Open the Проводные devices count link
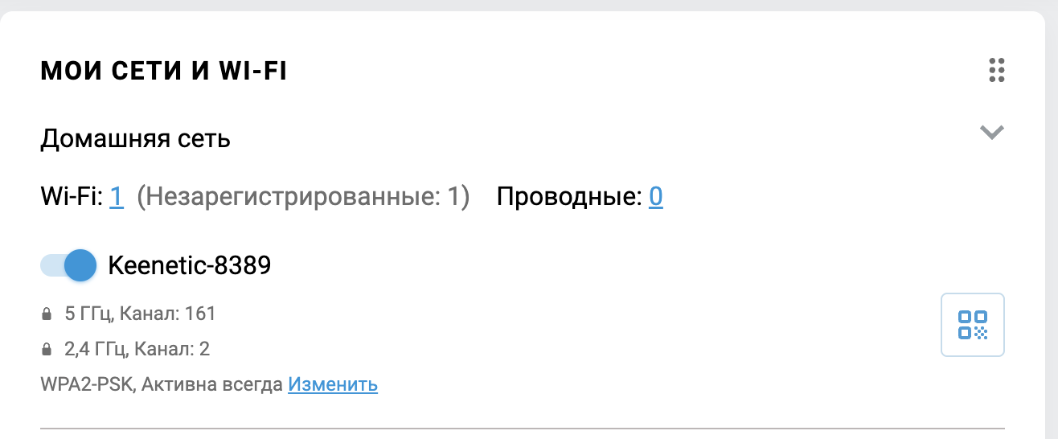This screenshot has height=439, width=1058. pyautogui.click(x=656, y=197)
